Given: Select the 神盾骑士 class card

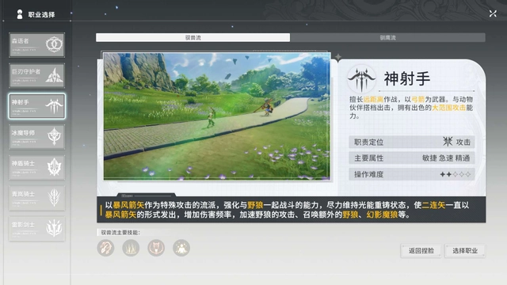Looking at the screenshot, I should pyautogui.click(x=37, y=167).
